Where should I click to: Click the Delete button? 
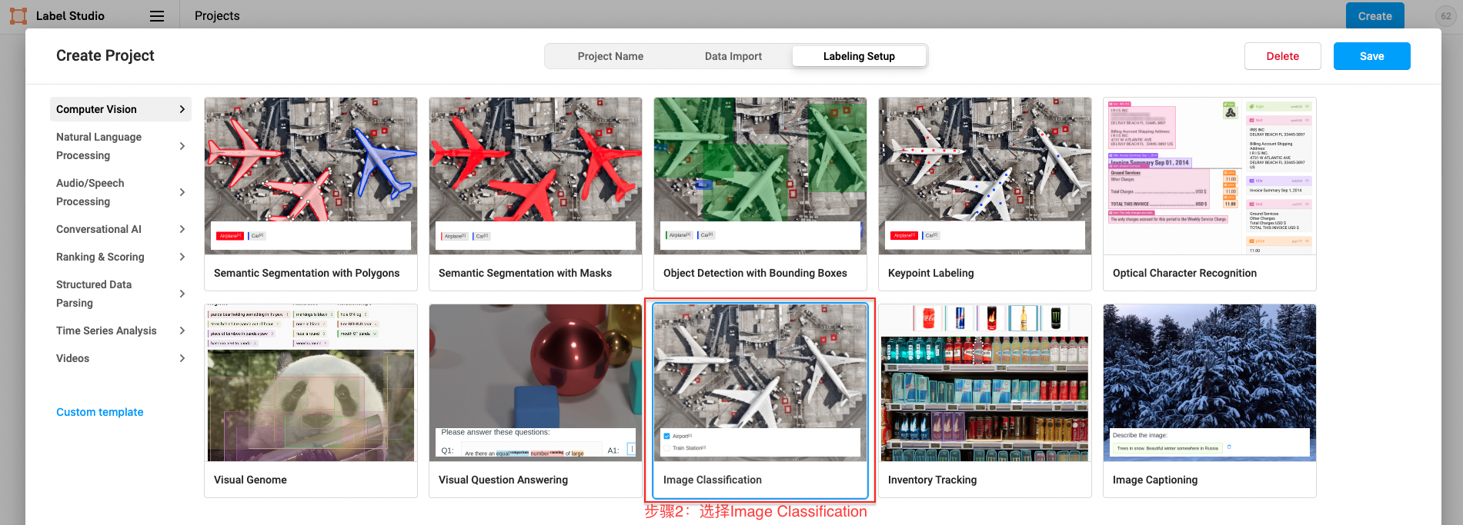(1282, 56)
